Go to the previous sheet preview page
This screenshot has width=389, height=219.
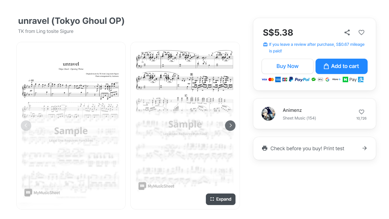click(26, 126)
